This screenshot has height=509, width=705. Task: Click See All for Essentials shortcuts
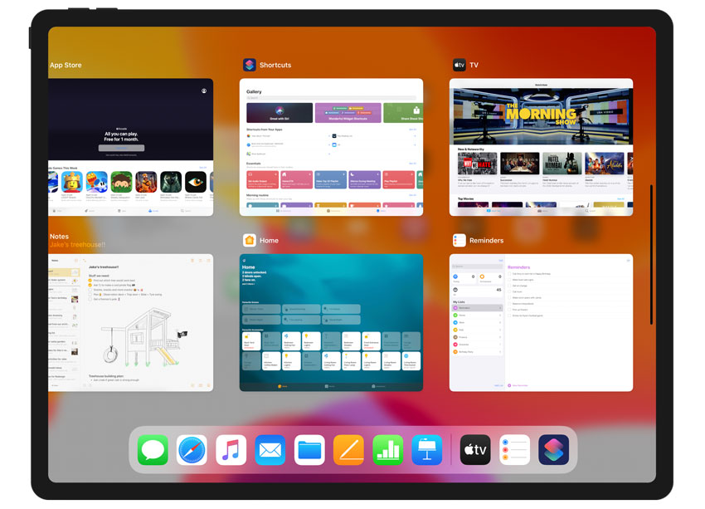tap(413, 164)
